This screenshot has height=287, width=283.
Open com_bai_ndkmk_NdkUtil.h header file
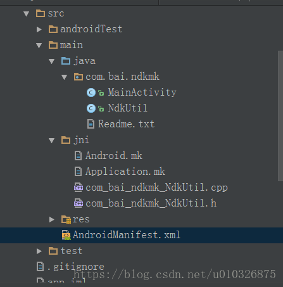click(151, 203)
